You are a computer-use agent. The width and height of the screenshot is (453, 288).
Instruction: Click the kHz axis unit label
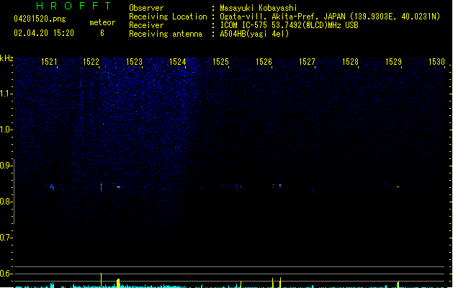(6, 58)
